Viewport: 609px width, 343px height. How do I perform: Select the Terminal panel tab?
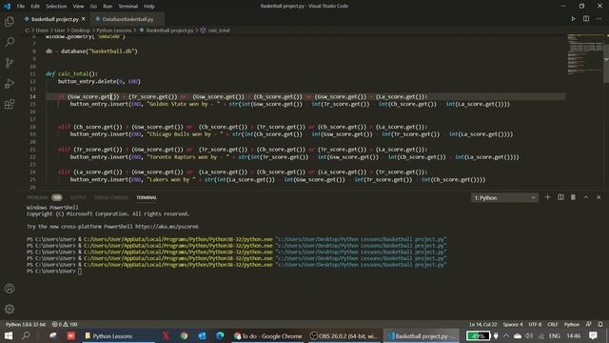tap(147, 197)
